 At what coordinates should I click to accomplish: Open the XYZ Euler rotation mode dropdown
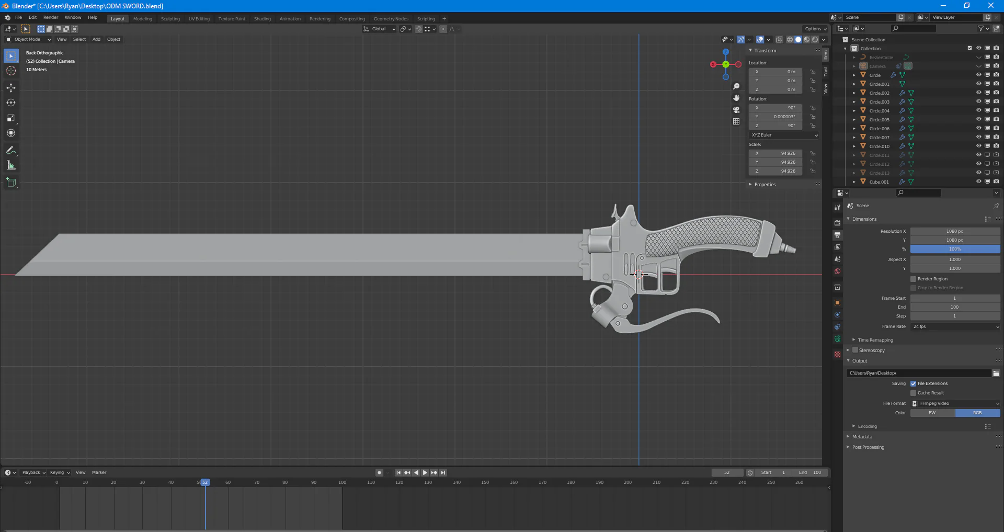pyautogui.click(x=783, y=135)
